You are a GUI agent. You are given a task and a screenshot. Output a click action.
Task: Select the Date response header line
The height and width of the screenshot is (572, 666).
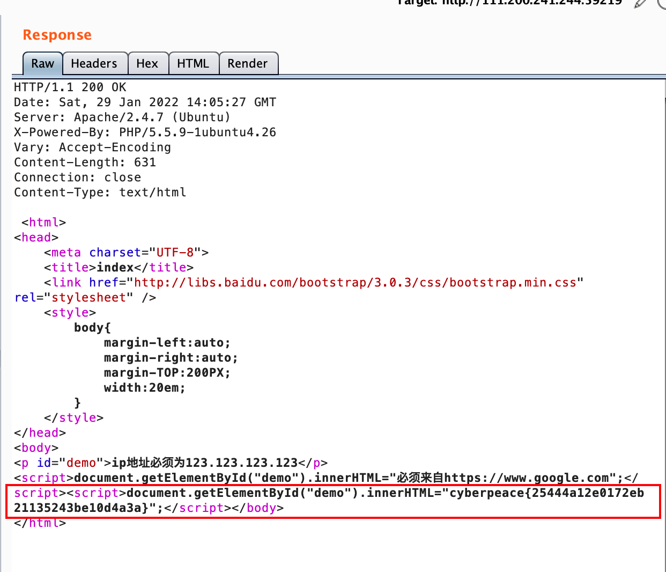145,102
